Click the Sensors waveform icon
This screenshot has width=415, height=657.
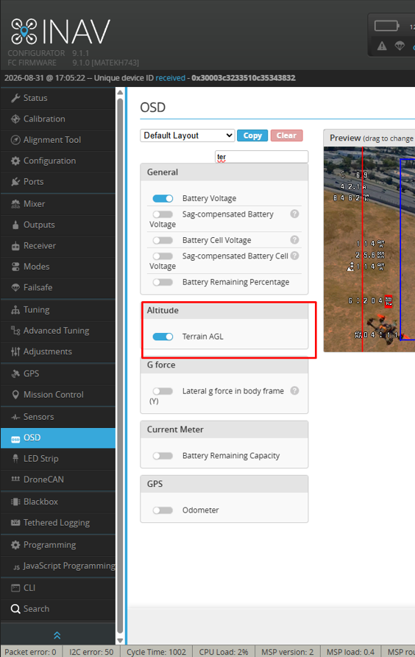(15, 417)
